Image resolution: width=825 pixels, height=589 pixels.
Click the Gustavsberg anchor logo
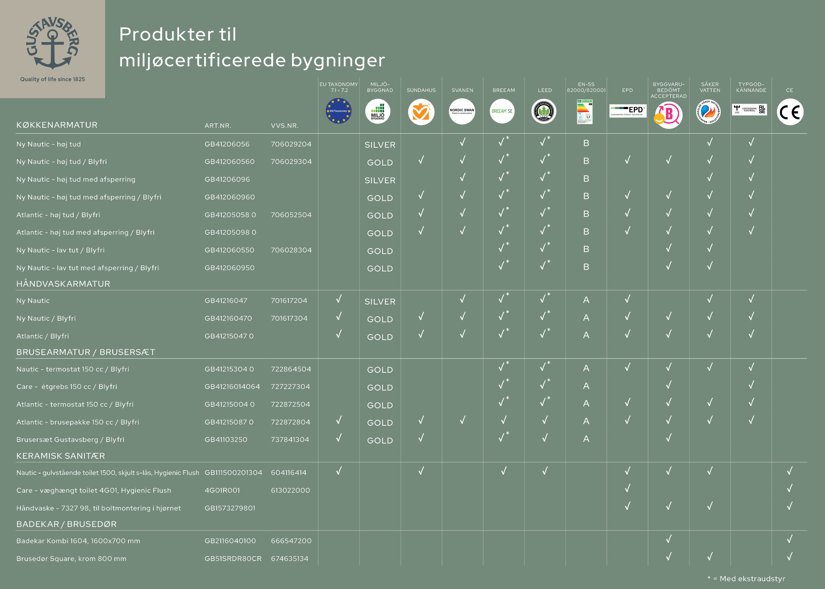click(x=53, y=43)
